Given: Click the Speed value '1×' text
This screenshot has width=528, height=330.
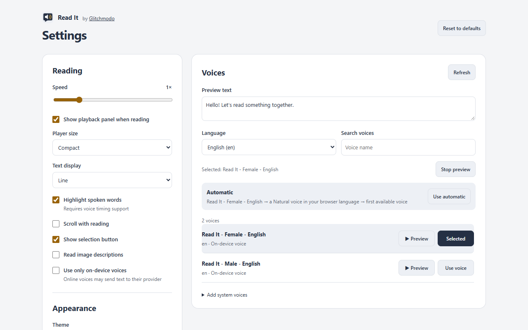Looking at the screenshot, I should (x=169, y=87).
